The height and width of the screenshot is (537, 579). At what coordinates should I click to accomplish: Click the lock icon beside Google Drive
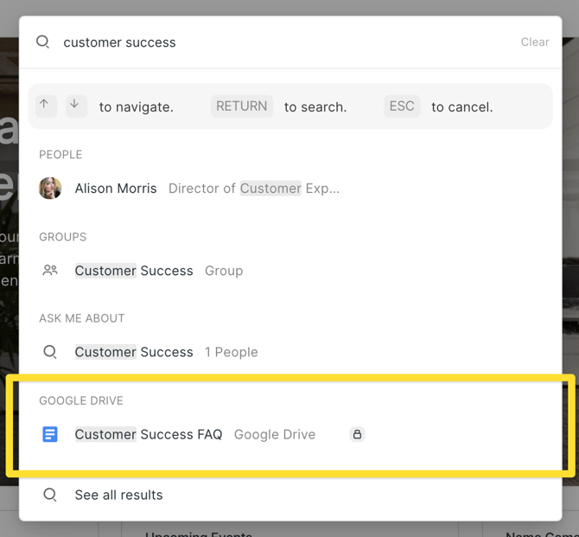[x=357, y=434]
